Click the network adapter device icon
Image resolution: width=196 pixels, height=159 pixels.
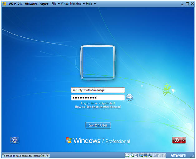tap(141, 156)
